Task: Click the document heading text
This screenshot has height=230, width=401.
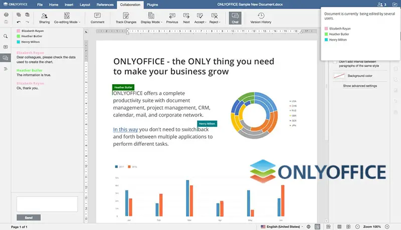Action: pyautogui.click(x=193, y=67)
